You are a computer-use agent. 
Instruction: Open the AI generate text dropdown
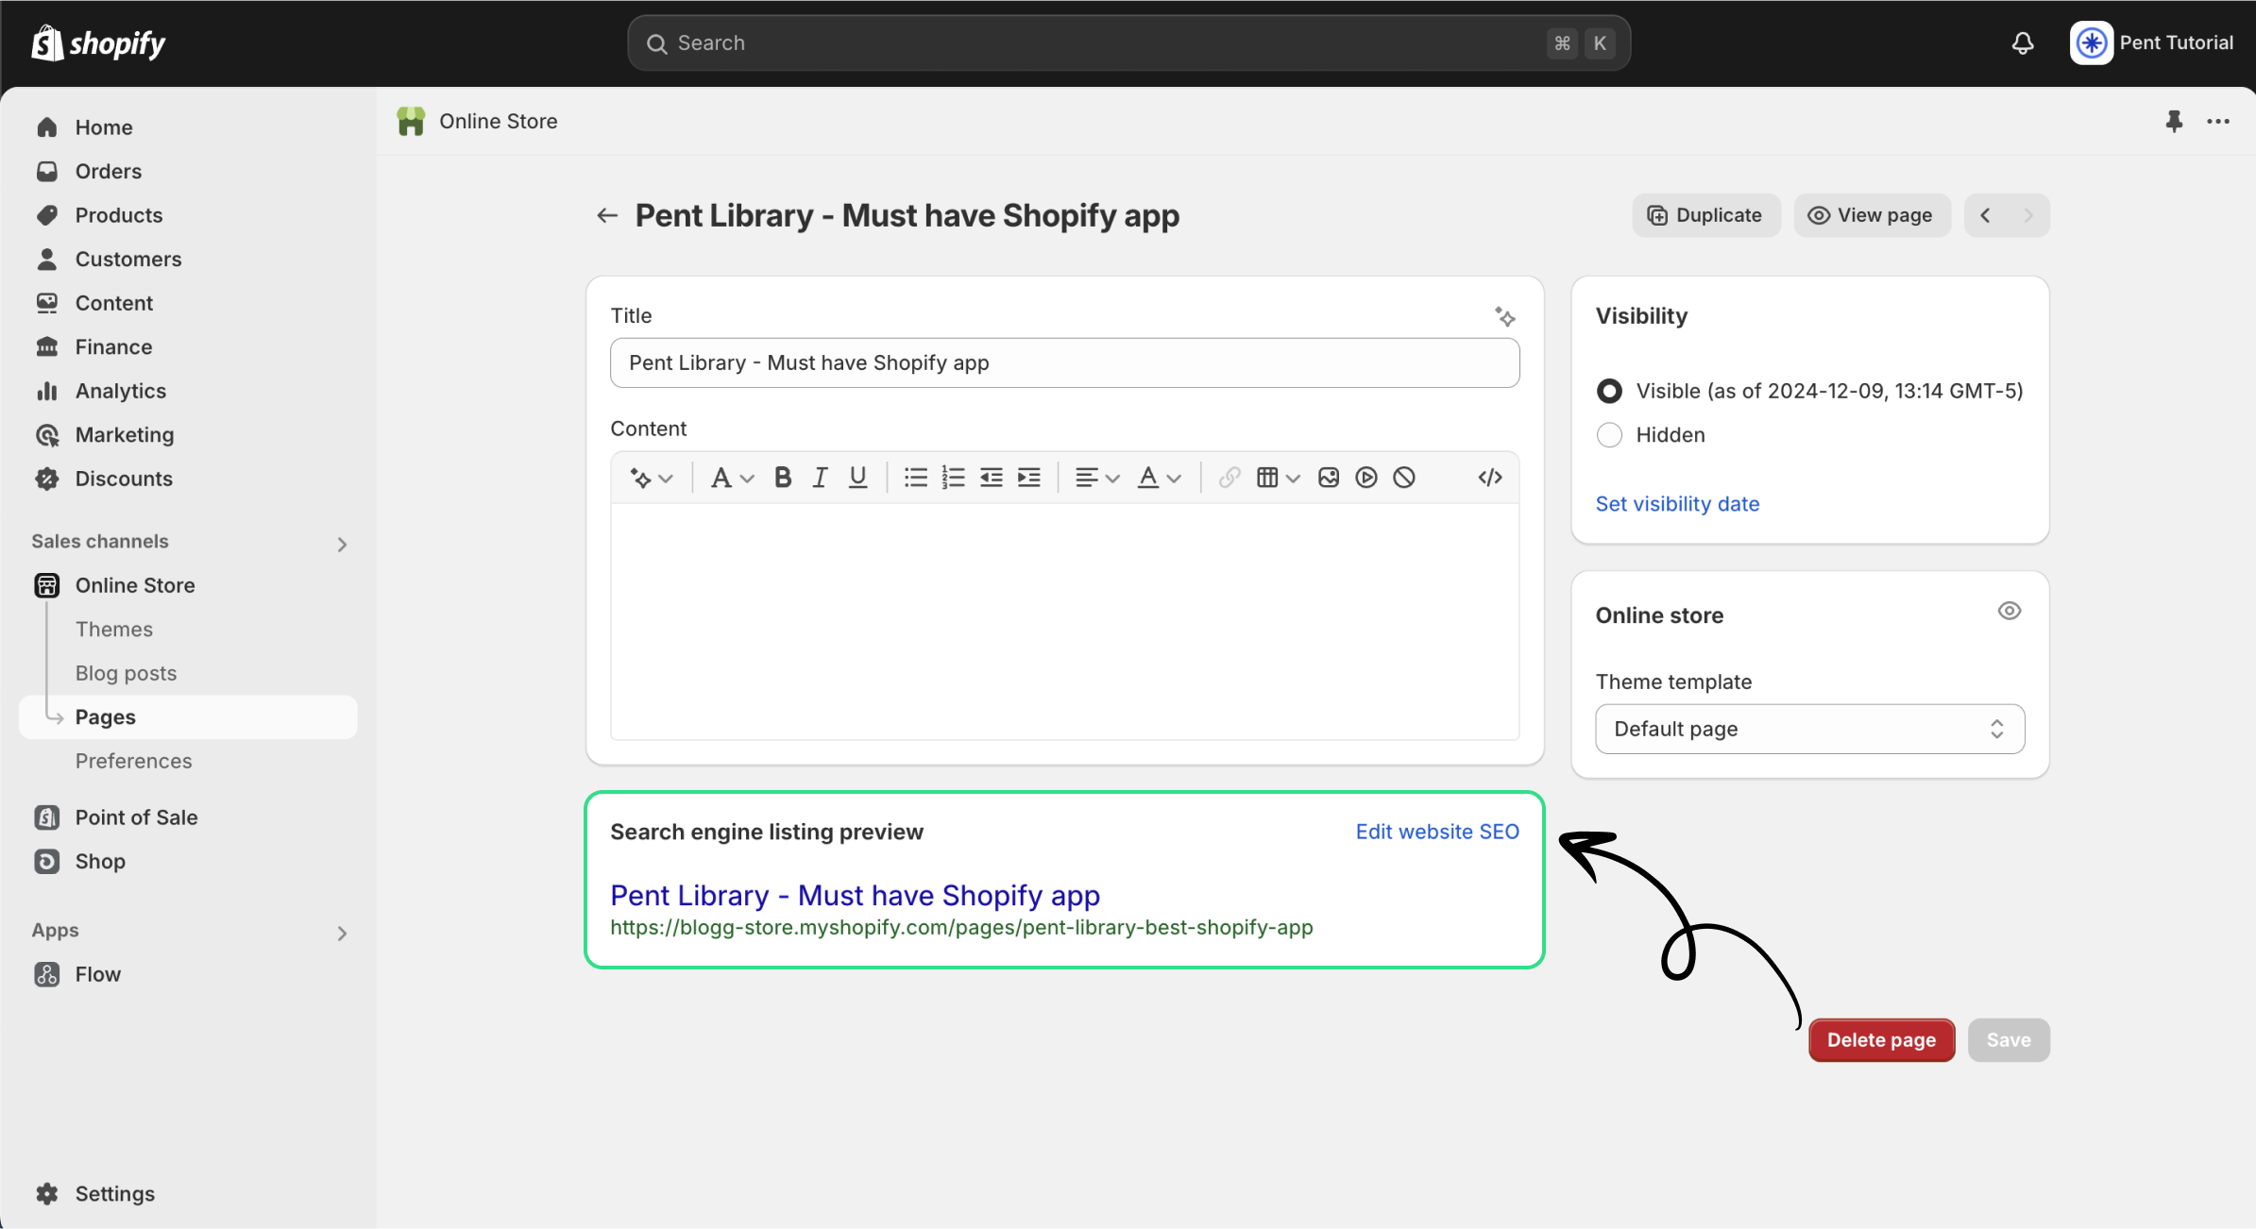tap(652, 478)
